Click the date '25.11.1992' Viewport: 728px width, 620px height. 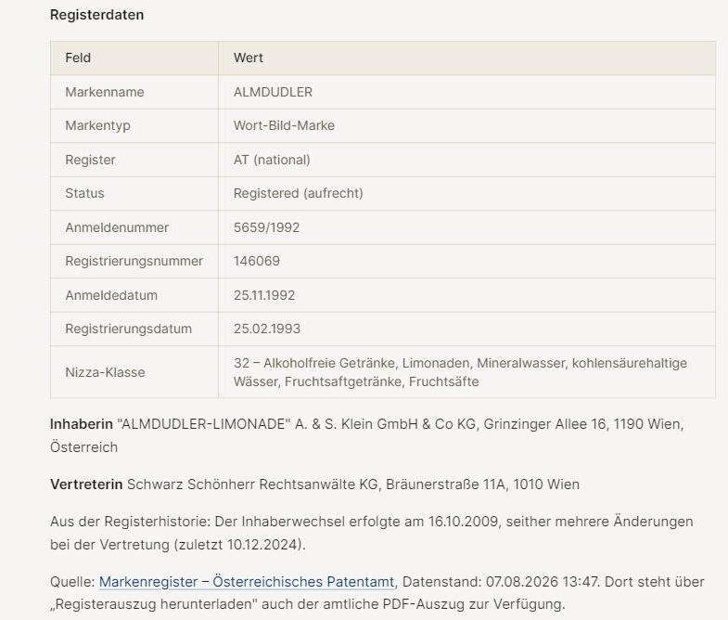tap(264, 295)
